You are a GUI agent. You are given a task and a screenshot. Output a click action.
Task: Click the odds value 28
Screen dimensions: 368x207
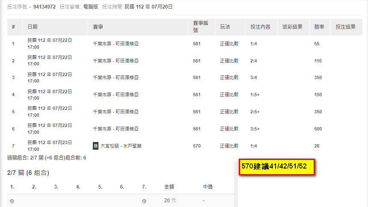click(x=317, y=146)
